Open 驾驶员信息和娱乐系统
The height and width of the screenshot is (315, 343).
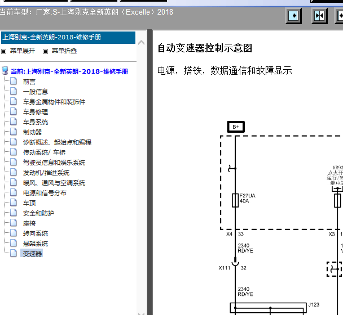coord(54,163)
